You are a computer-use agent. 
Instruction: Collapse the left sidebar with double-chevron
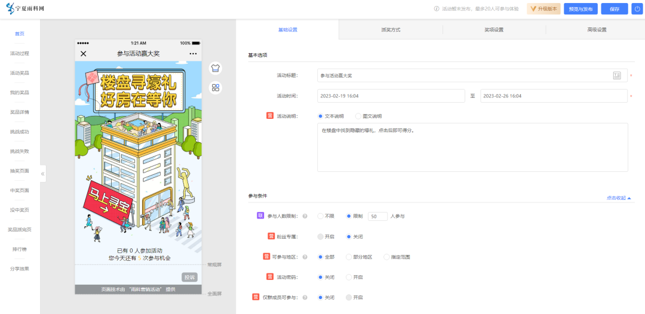(43, 174)
